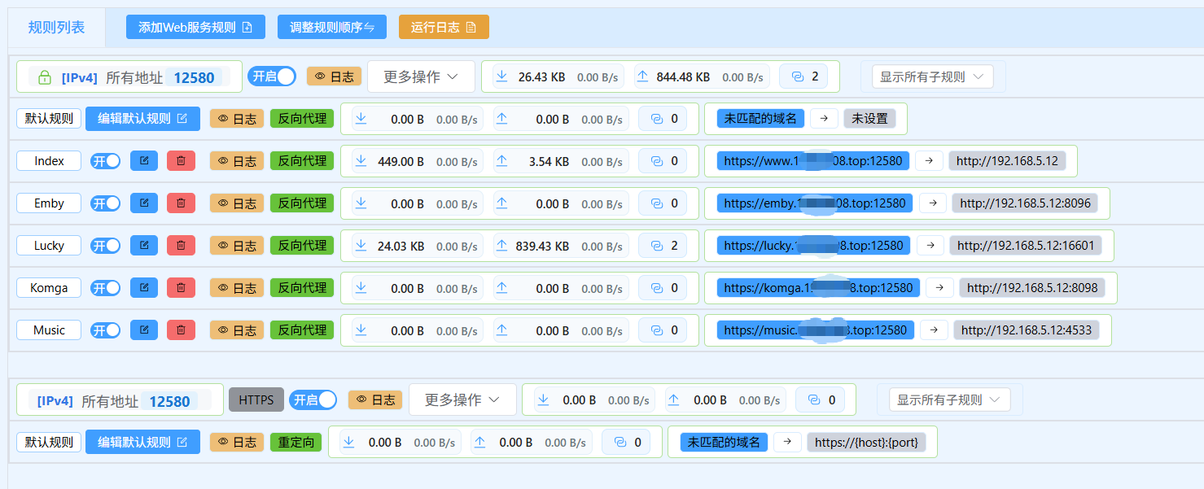Screen dimensions: 1204x489
Task: Click the gray HTTPS badge
Action: pyautogui.click(x=256, y=400)
